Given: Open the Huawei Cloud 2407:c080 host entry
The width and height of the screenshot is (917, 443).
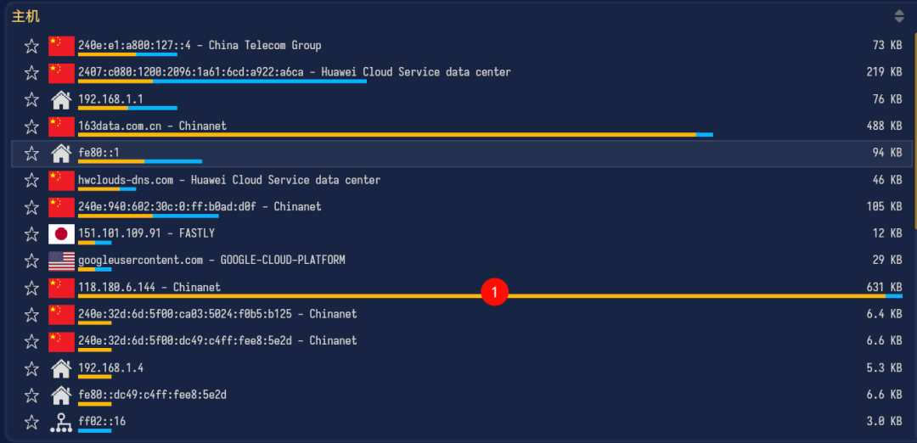Looking at the screenshot, I should coord(462,73).
